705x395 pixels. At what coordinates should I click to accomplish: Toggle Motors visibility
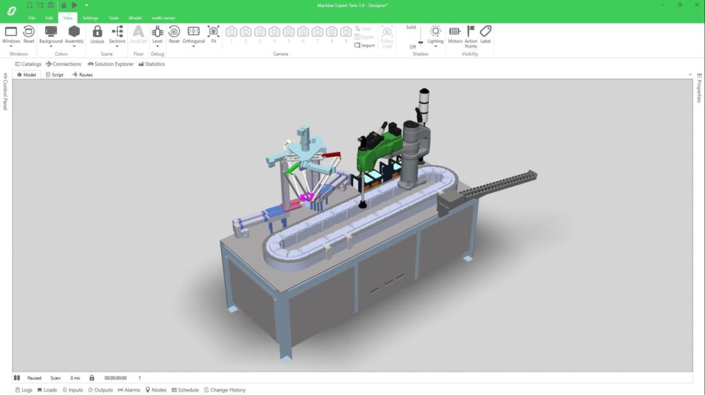pos(455,34)
